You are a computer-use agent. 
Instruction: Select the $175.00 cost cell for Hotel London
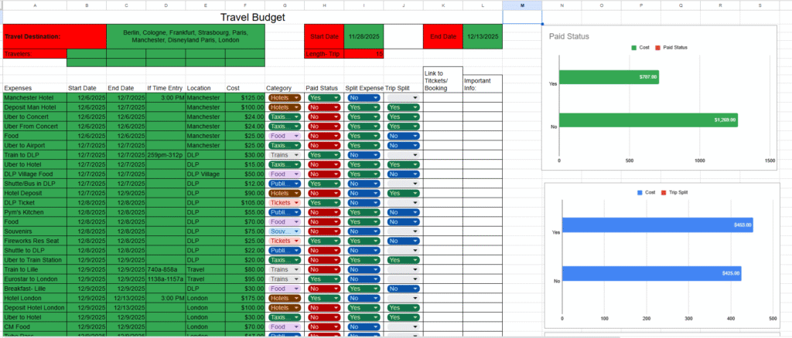tap(245, 297)
